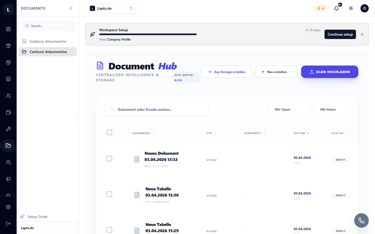The image size is (375, 234).
Task: Click the DRAFT status of Neue Tabelle 13:30
Action: coord(341,195)
